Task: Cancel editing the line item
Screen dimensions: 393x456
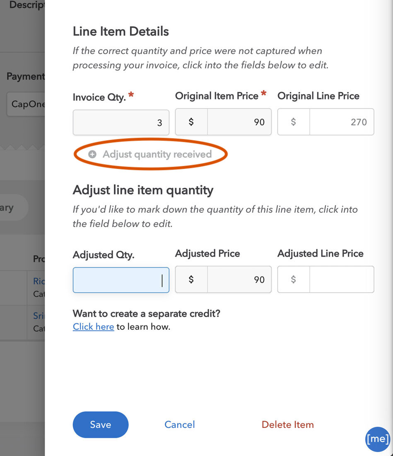Action: click(x=179, y=424)
